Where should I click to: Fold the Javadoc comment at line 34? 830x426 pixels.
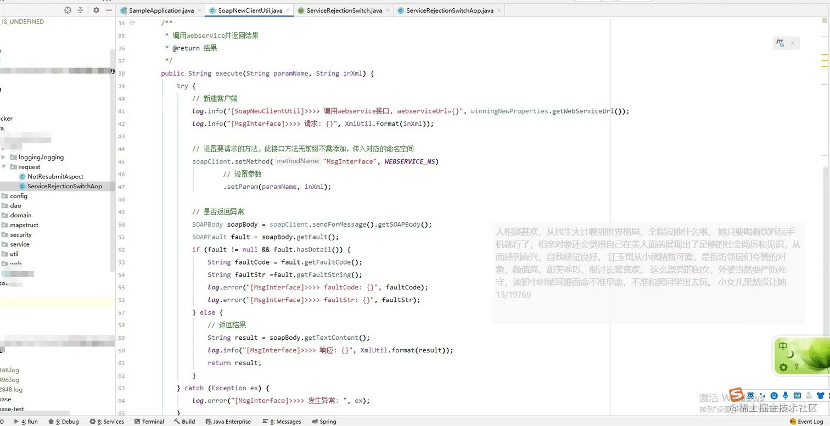click(132, 23)
